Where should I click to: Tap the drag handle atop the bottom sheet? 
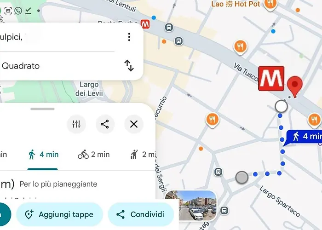[42, 109]
